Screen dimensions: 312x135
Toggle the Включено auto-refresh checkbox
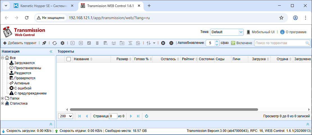tap(233, 43)
